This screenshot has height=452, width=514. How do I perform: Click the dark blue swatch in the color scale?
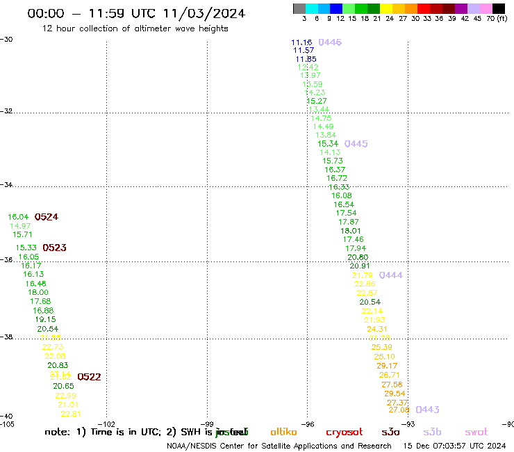tap(336, 8)
